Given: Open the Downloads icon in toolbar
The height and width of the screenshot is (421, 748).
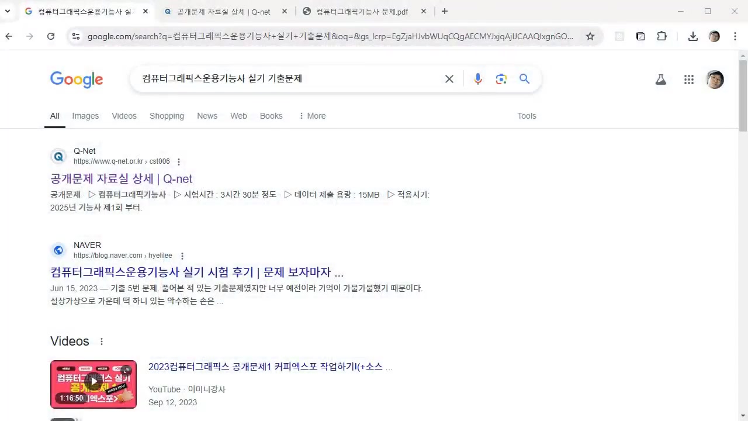Looking at the screenshot, I should [x=692, y=36].
